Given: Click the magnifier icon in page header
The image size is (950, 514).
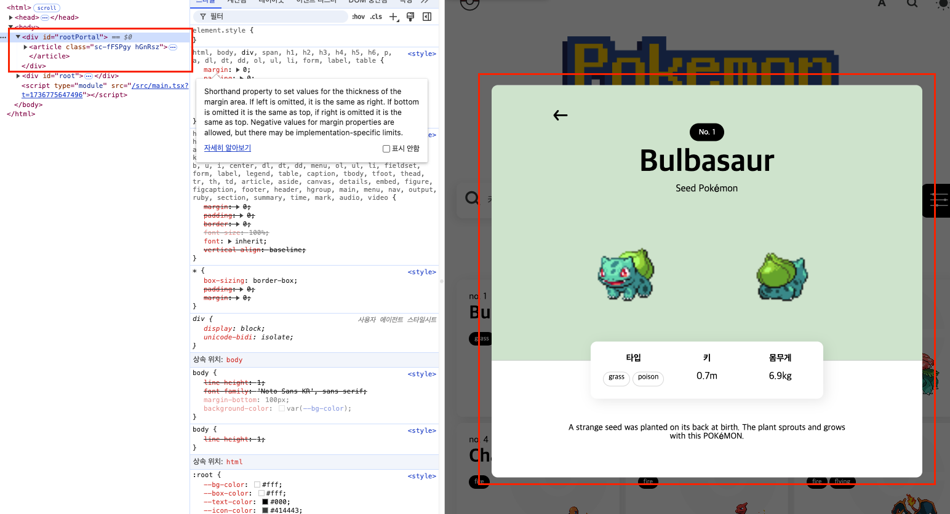Looking at the screenshot, I should pos(912,3).
